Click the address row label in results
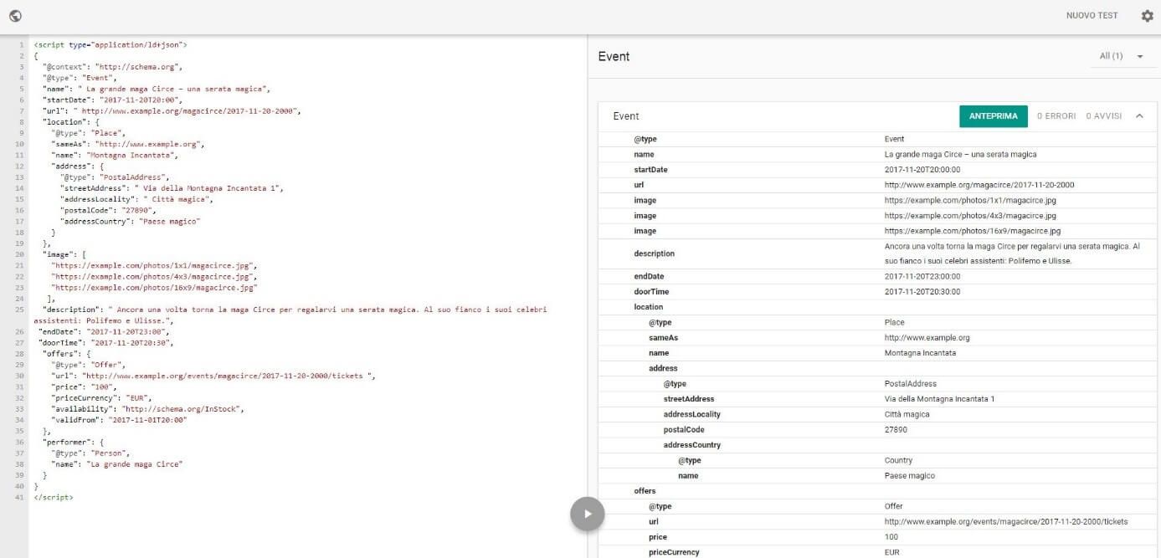This screenshot has height=558, width=1161. (x=663, y=368)
